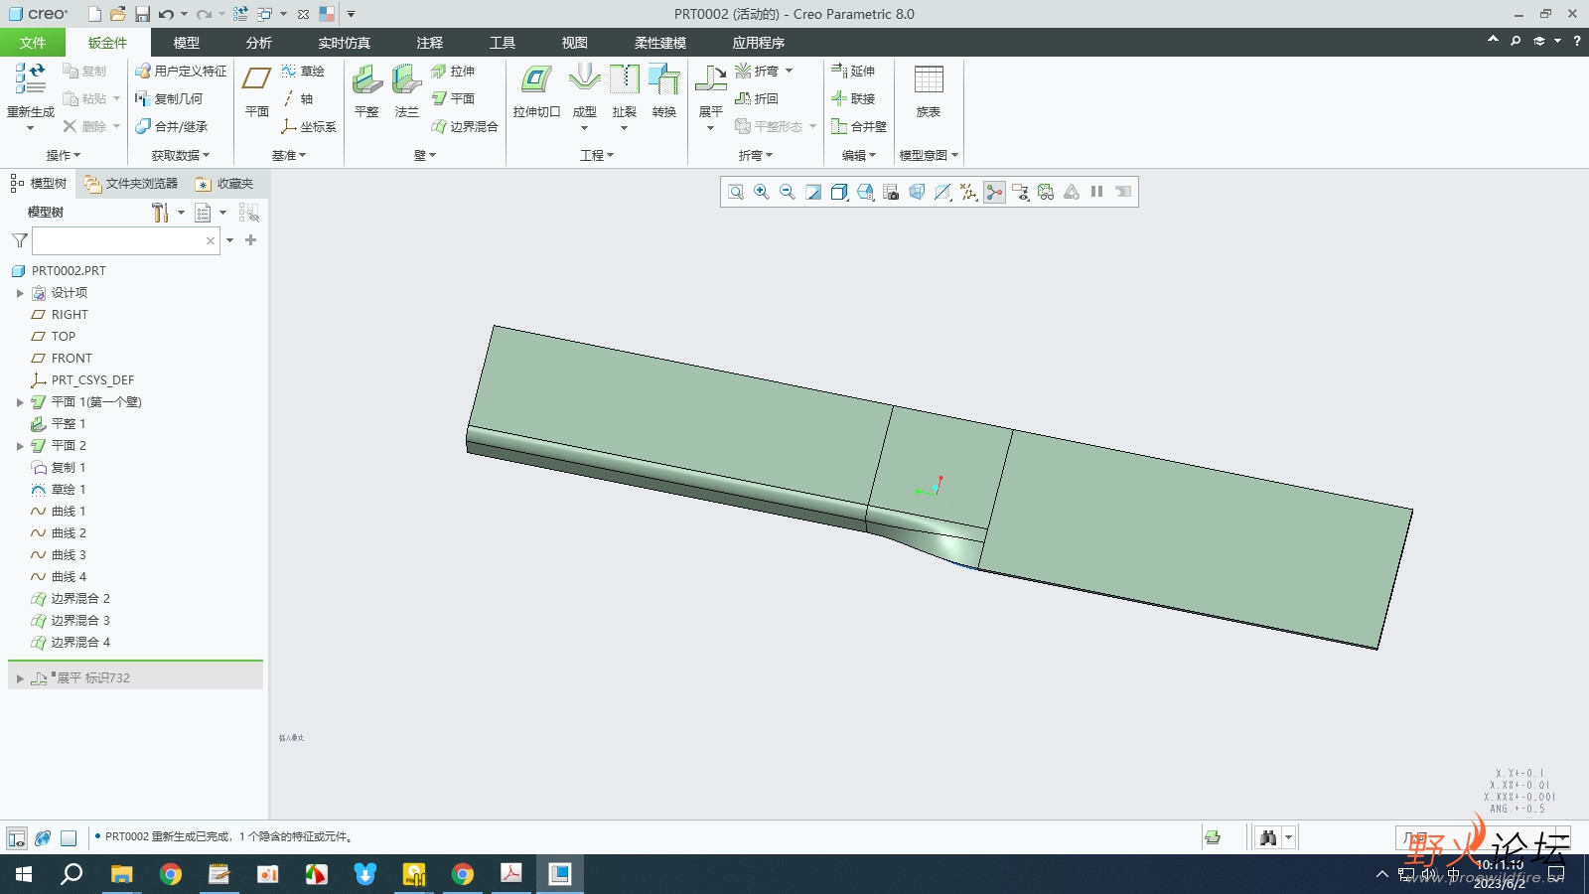Click the Convert (转换) tool
The image size is (1589, 894).
point(664,90)
